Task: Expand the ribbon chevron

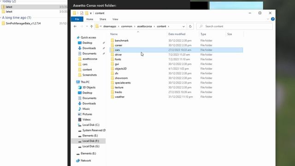Action: click(x=268, y=19)
